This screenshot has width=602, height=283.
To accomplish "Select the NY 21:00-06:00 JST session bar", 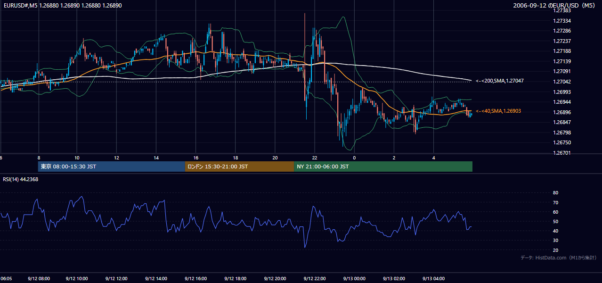I will point(383,166).
